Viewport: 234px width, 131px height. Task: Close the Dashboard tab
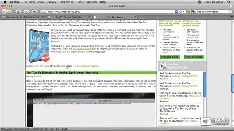click(x=44, y=17)
